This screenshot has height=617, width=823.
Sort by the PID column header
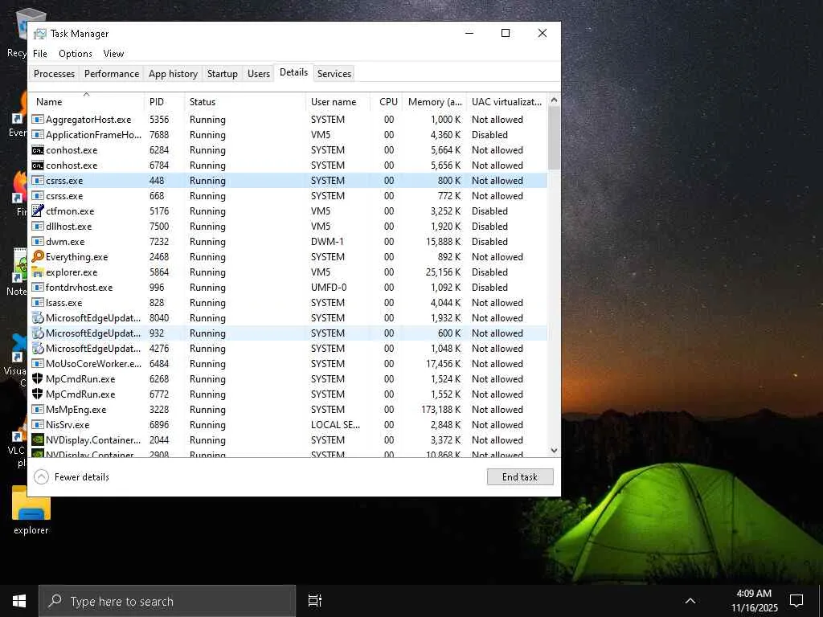(164, 102)
